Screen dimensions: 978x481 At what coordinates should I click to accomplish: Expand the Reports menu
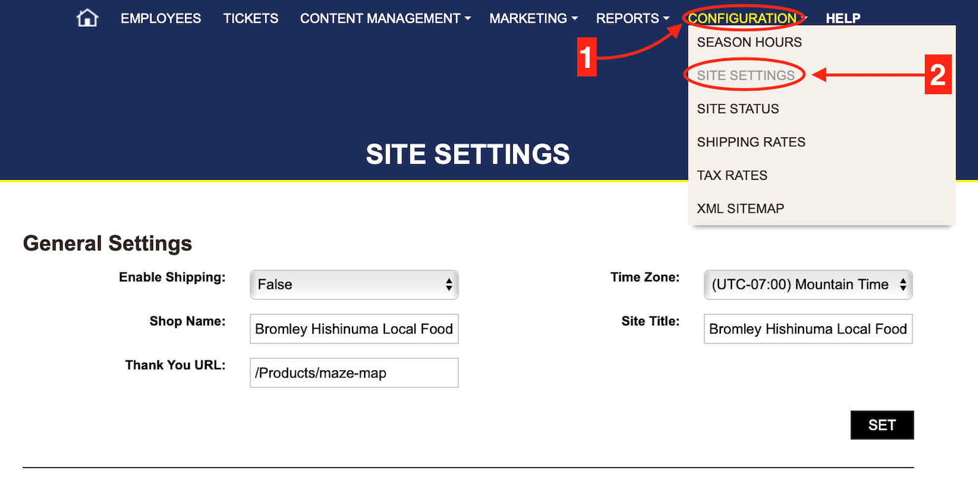coord(632,18)
